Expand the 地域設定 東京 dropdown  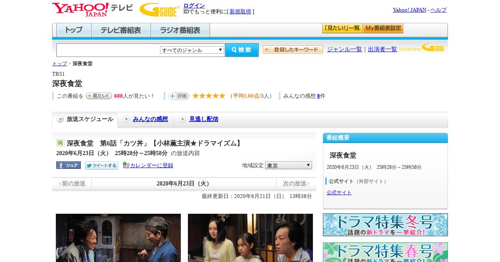pos(288,165)
